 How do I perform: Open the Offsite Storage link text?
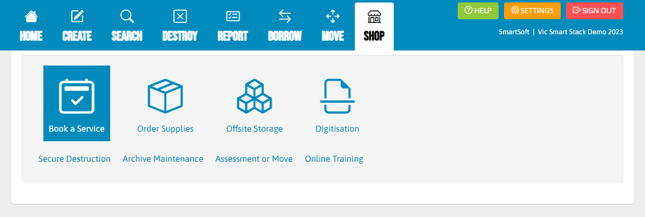tap(255, 129)
